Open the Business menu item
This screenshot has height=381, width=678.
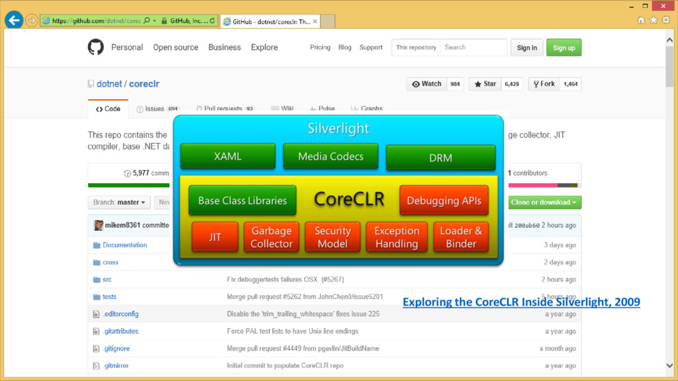coord(224,48)
